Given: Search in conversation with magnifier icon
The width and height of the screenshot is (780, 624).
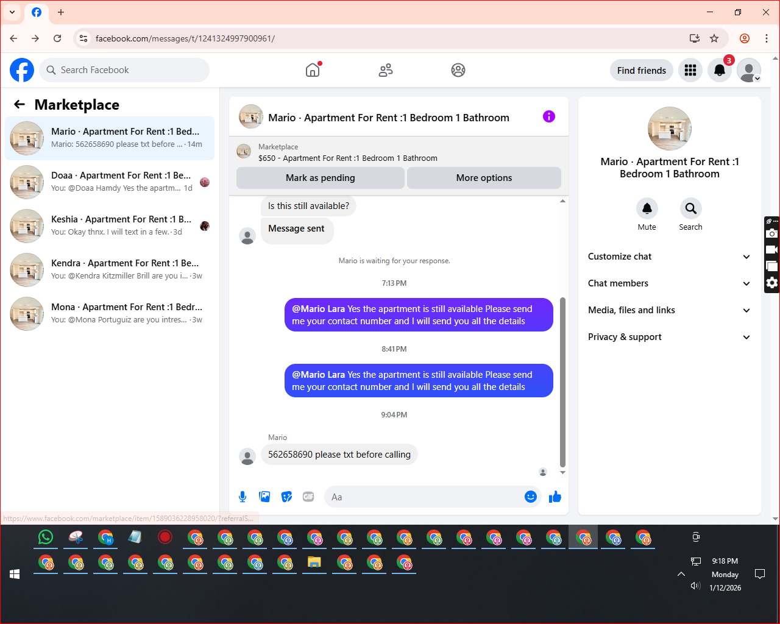Looking at the screenshot, I should (690, 208).
